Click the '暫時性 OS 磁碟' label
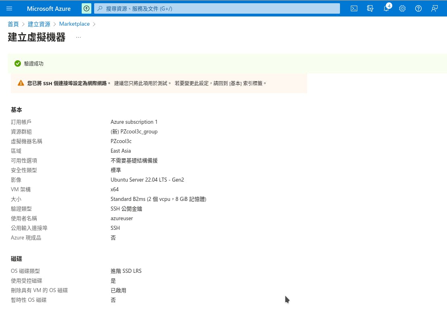The image size is (447, 315). click(29, 300)
